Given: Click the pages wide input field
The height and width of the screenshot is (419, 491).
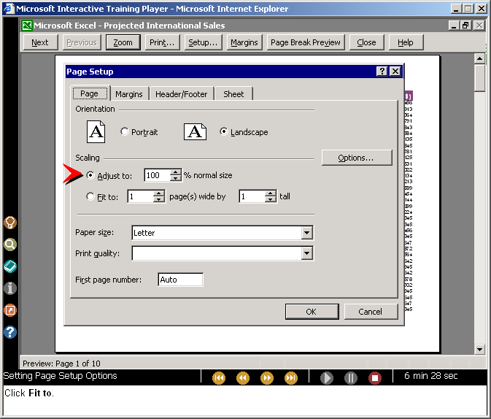Looking at the screenshot, I should [141, 196].
